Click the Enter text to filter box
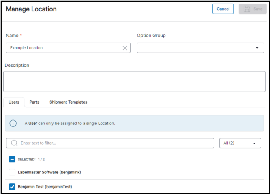270x194 pixels. [114, 143]
